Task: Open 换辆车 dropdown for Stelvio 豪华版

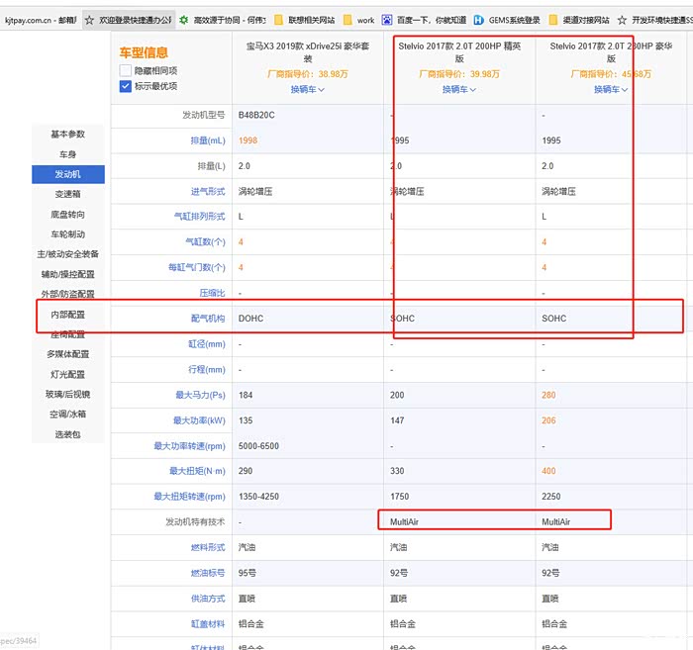Action: coord(611,90)
